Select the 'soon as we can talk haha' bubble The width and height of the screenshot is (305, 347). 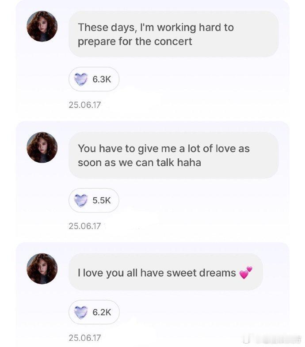(174, 155)
